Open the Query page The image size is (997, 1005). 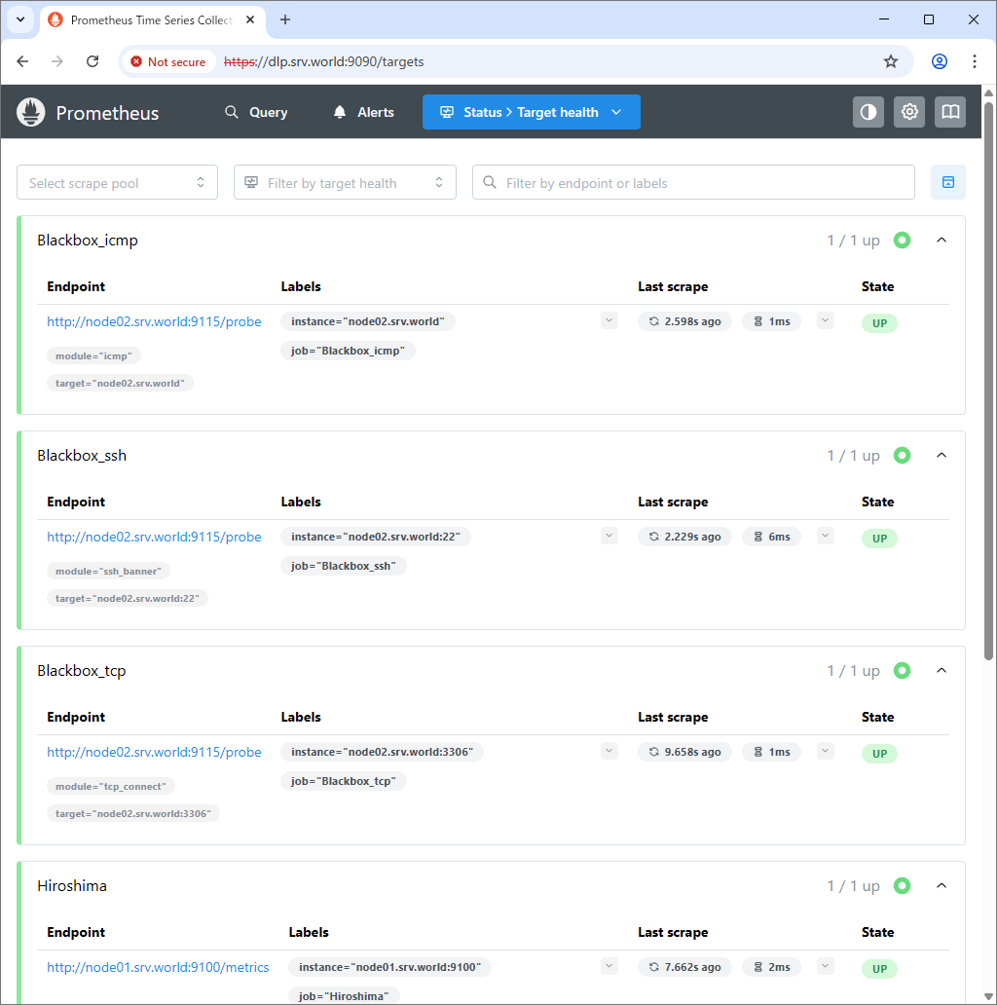pos(256,112)
